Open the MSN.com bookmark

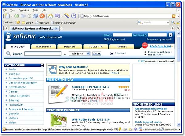(x=42, y=22)
